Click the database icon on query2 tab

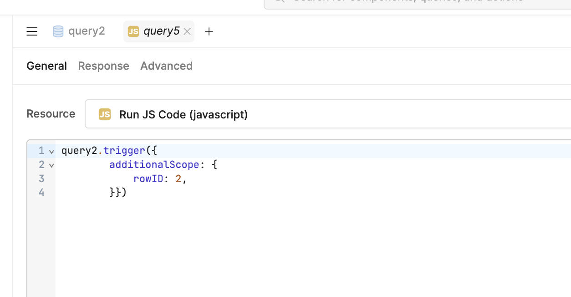tap(58, 31)
